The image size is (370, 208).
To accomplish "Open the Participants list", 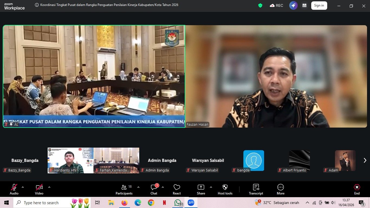I will [124, 189].
